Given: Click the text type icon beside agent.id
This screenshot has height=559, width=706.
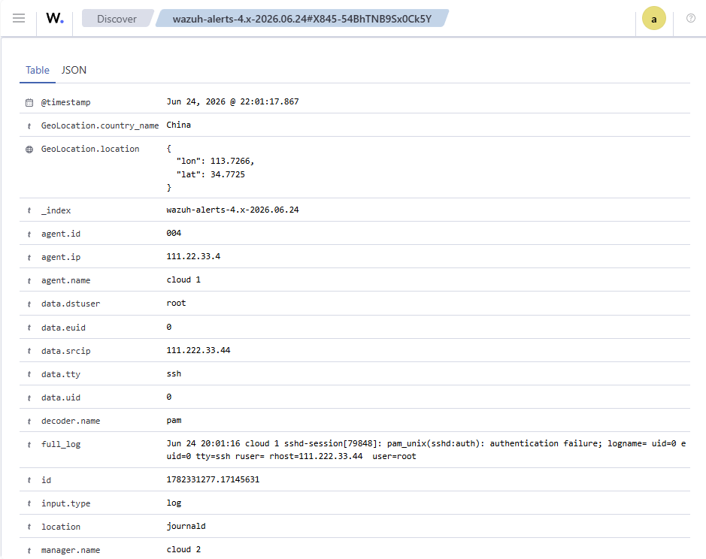Looking at the screenshot, I should [29, 234].
